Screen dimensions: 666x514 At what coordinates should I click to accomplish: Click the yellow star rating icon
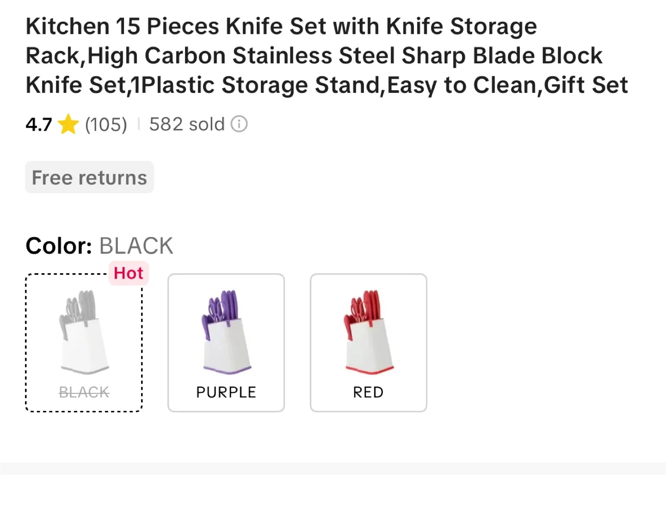[x=68, y=124]
